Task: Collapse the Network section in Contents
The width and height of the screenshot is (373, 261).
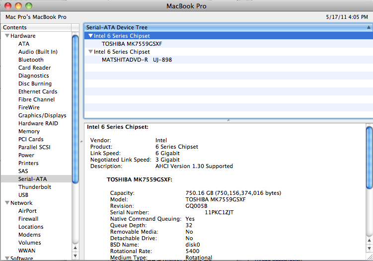Action: click(x=7, y=203)
